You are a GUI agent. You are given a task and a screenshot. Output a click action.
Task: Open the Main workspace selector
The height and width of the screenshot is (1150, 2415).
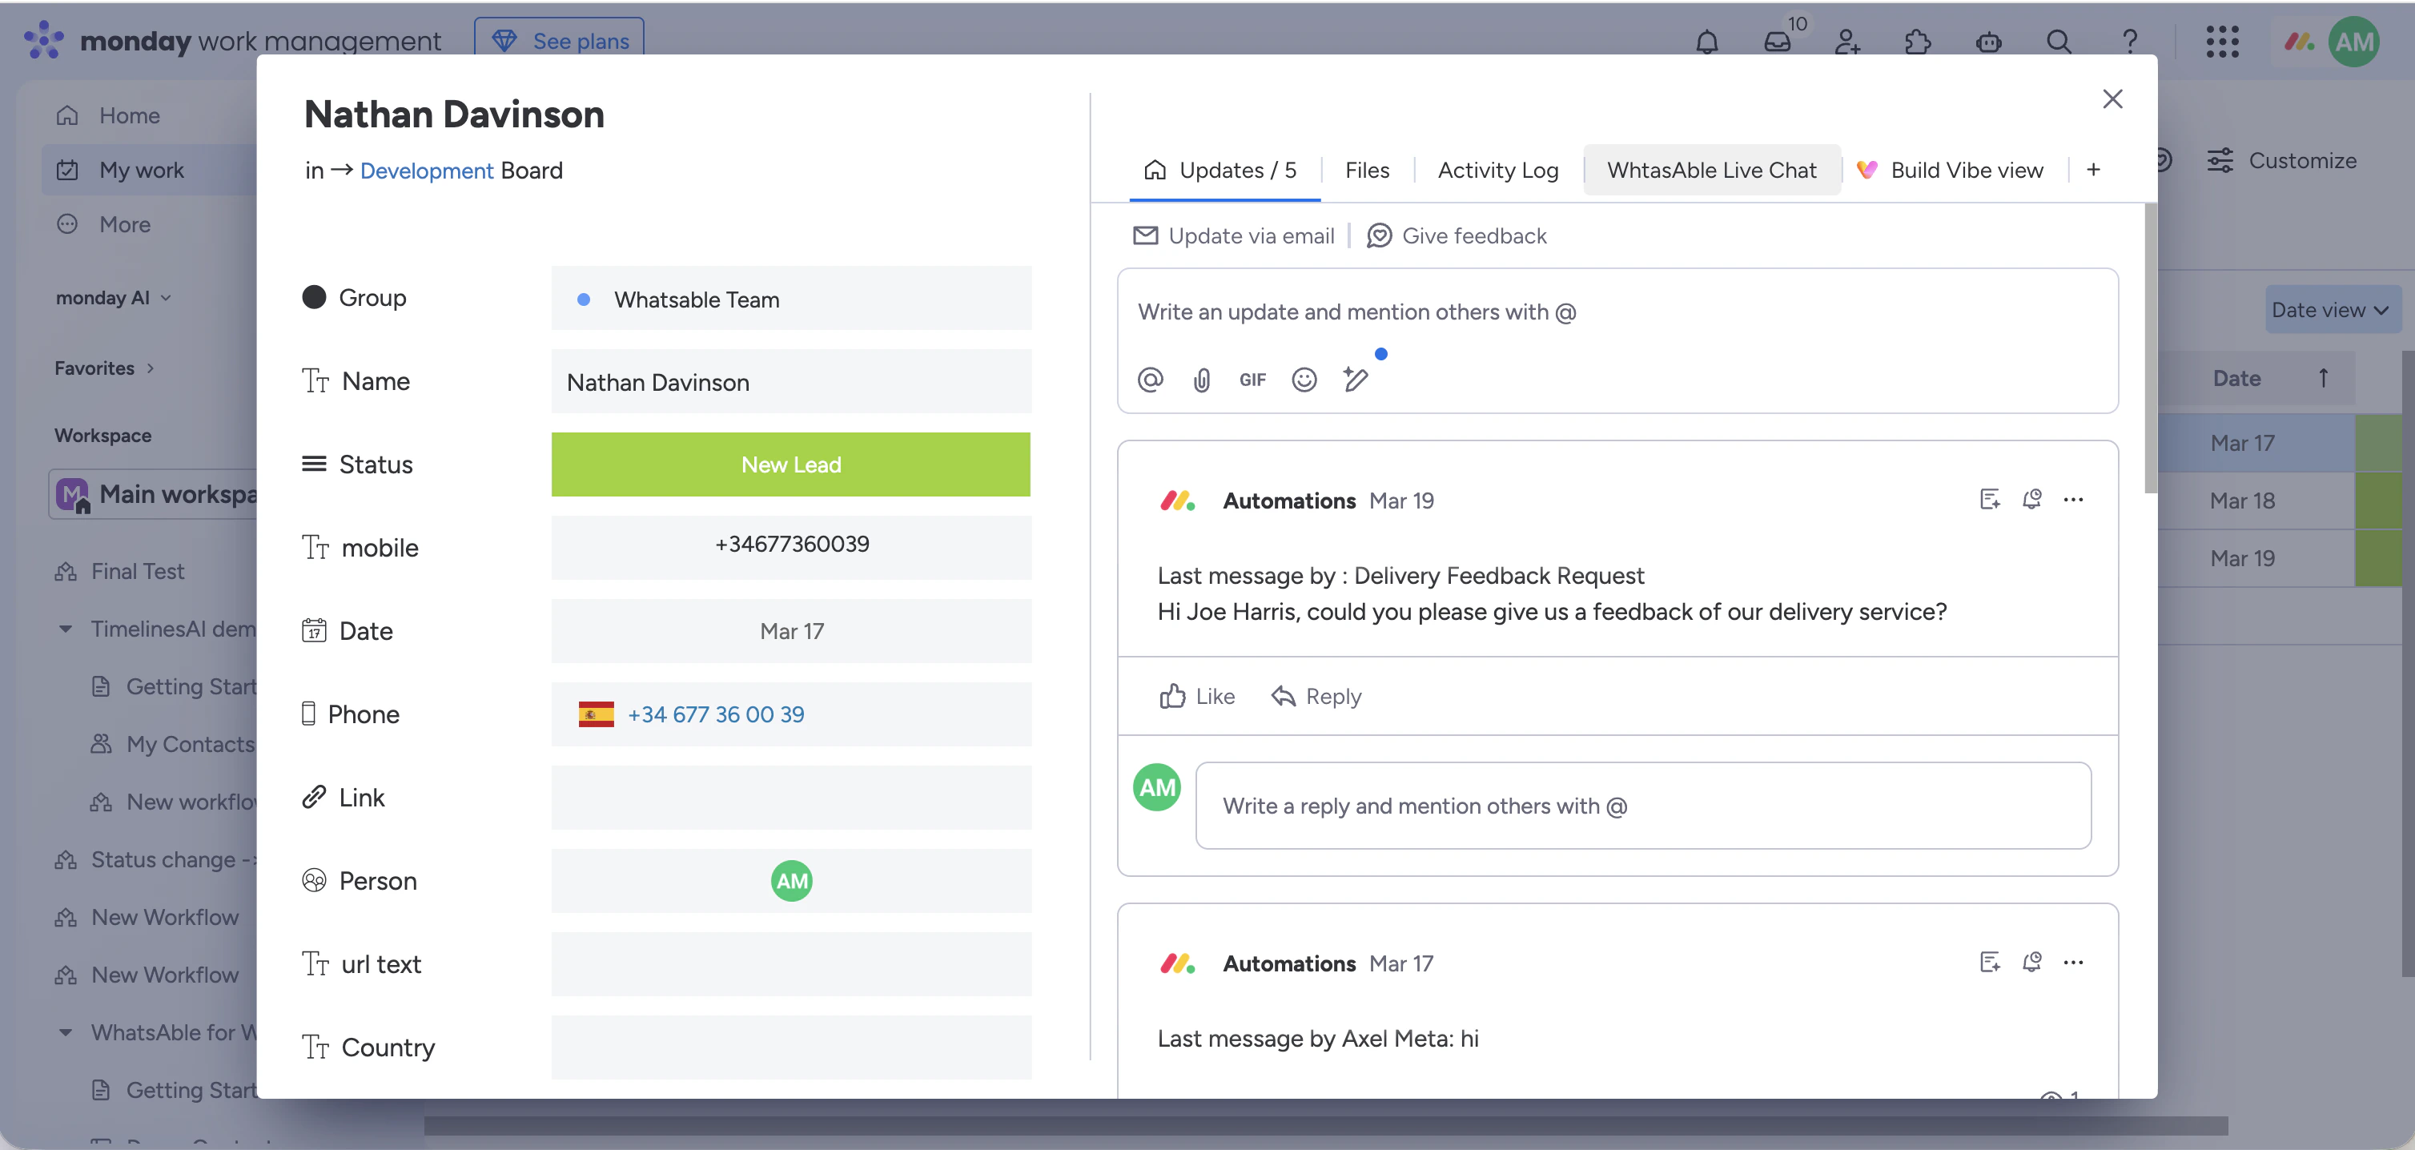[x=155, y=494]
